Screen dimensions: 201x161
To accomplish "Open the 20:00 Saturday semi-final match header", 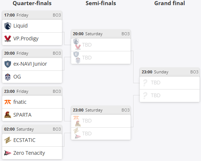I will [101, 34].
